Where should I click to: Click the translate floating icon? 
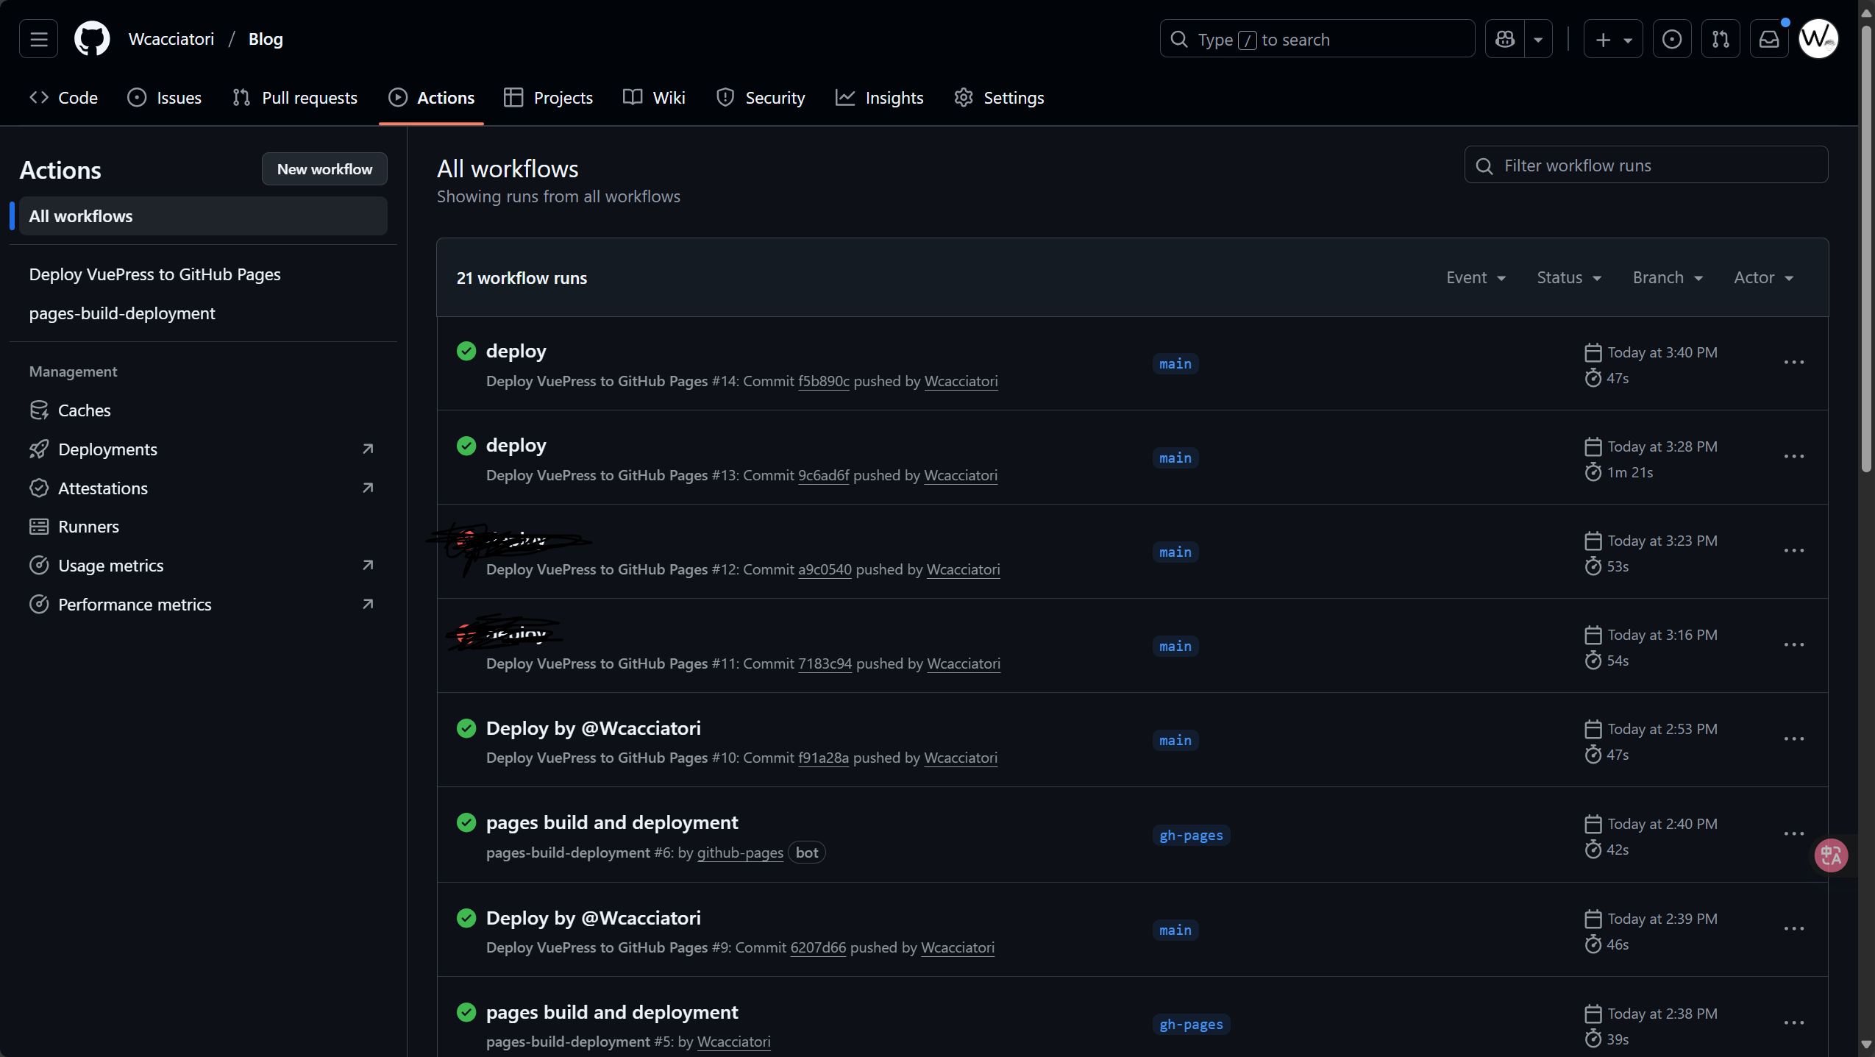coord(1830,855)
